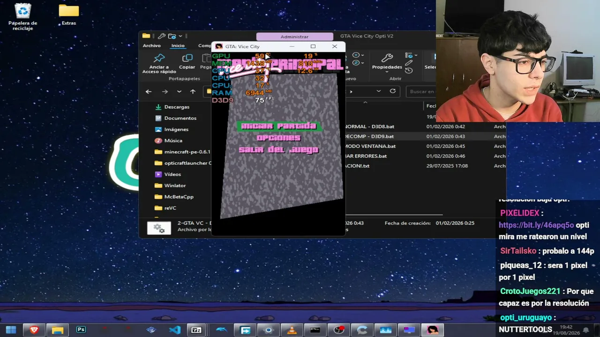Select INICIAR PARTIDA in the game menu

[278, 126]
